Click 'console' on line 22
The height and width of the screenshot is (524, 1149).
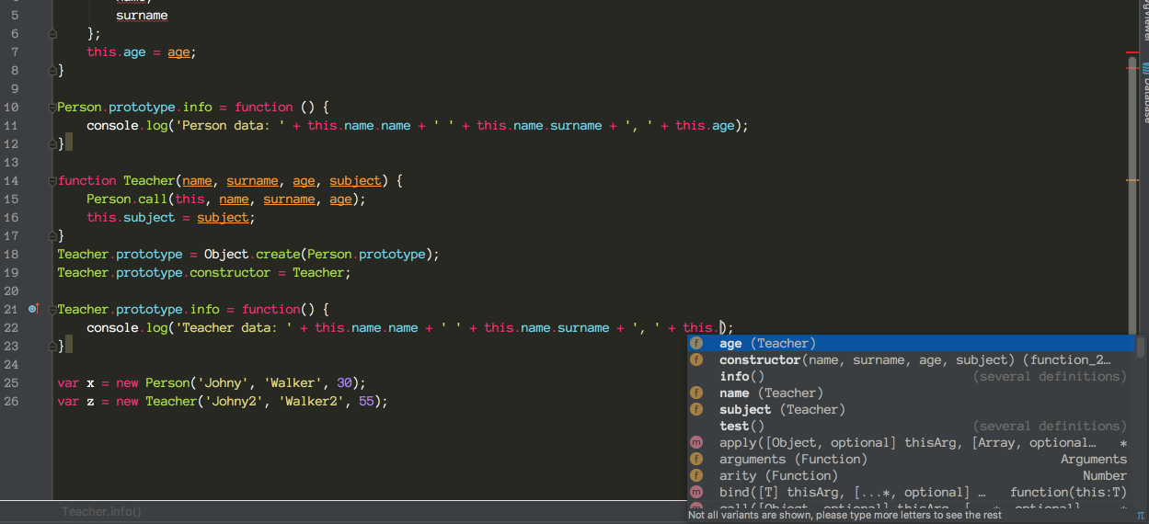coord(112,327)
